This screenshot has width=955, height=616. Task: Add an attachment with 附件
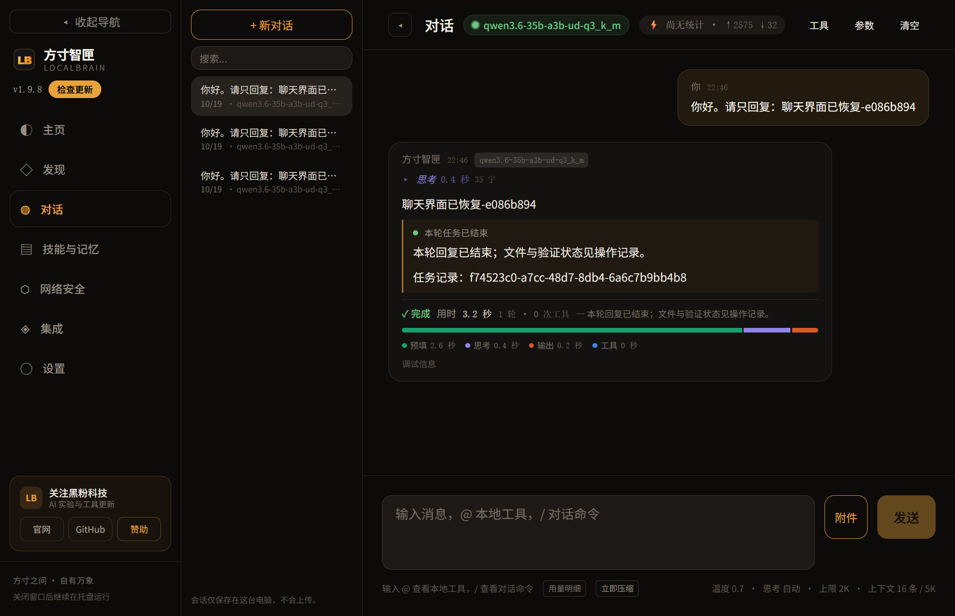click(x=846, y=517)
